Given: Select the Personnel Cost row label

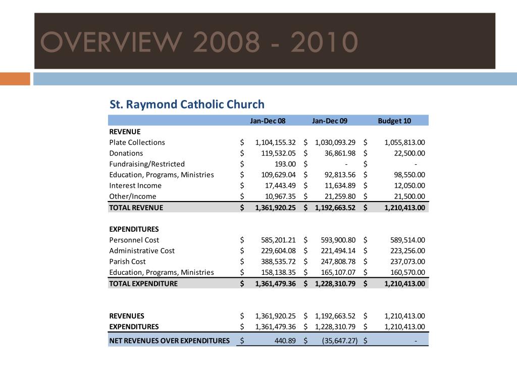Looking at the screenshot, I should (133, 239).
